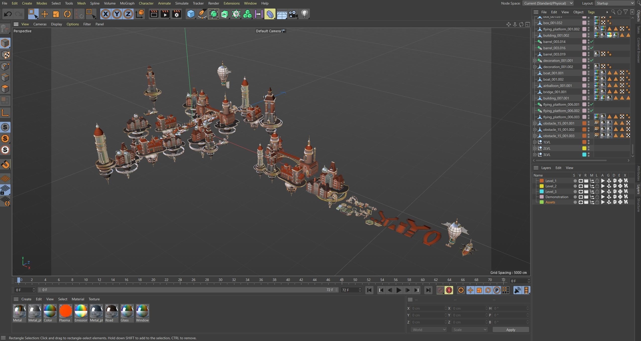Add a Floor/environment object
This screenshot has width=641, height=341.
pos(282,14)
